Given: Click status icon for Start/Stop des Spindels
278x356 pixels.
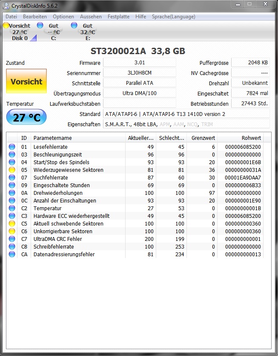Looking at the screenshot, I should tap(12, 162).
